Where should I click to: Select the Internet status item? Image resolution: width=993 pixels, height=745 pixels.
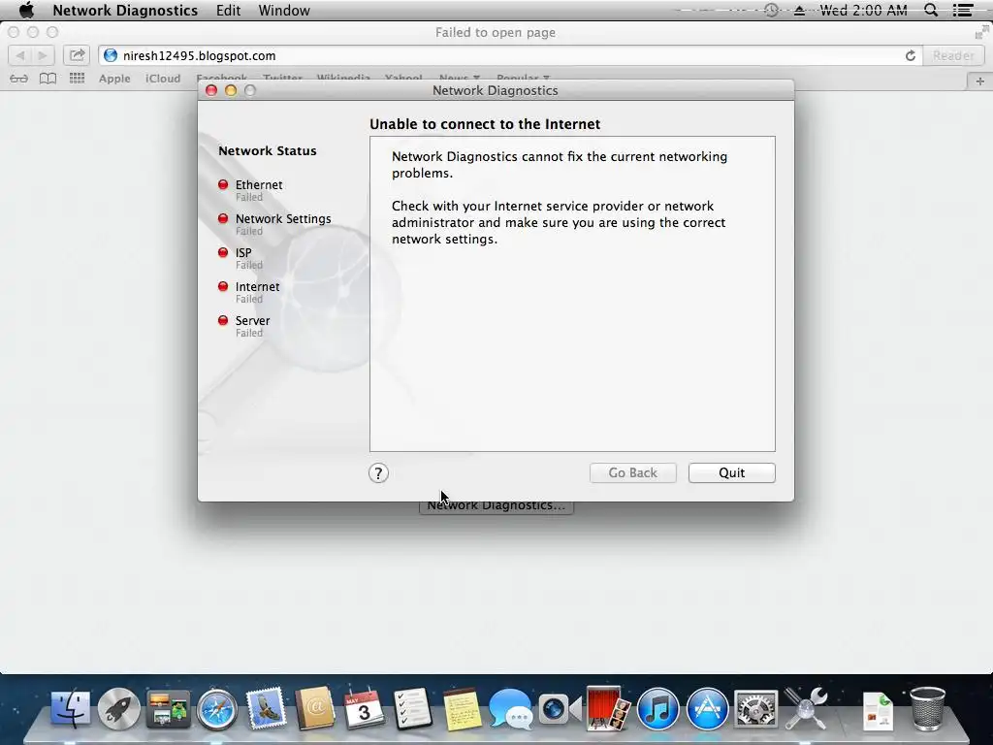(249, 292)
